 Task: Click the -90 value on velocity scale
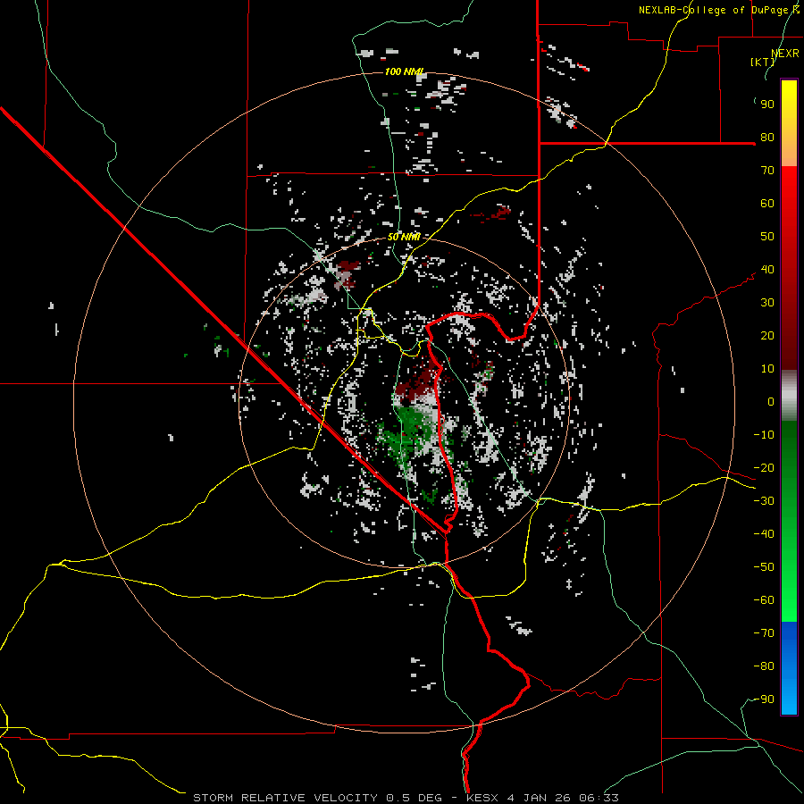click(764, 699)
